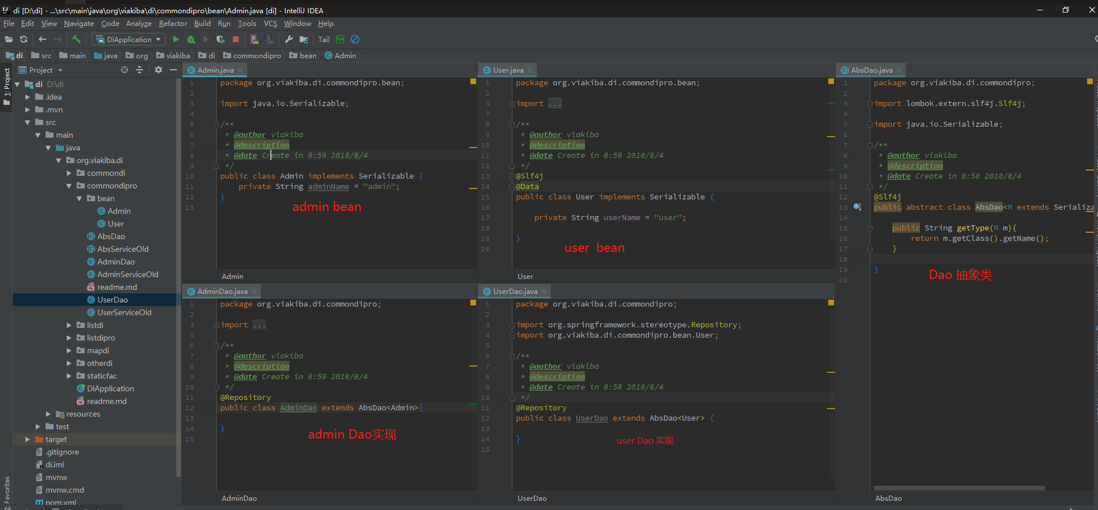Viewport: 1098px width, 510px height.
Task: Click the Tail toolbar button
Action: tap(323, 39)
